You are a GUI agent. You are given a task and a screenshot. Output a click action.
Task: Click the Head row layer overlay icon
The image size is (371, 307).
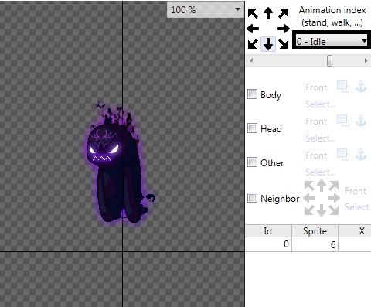[343, 121]
